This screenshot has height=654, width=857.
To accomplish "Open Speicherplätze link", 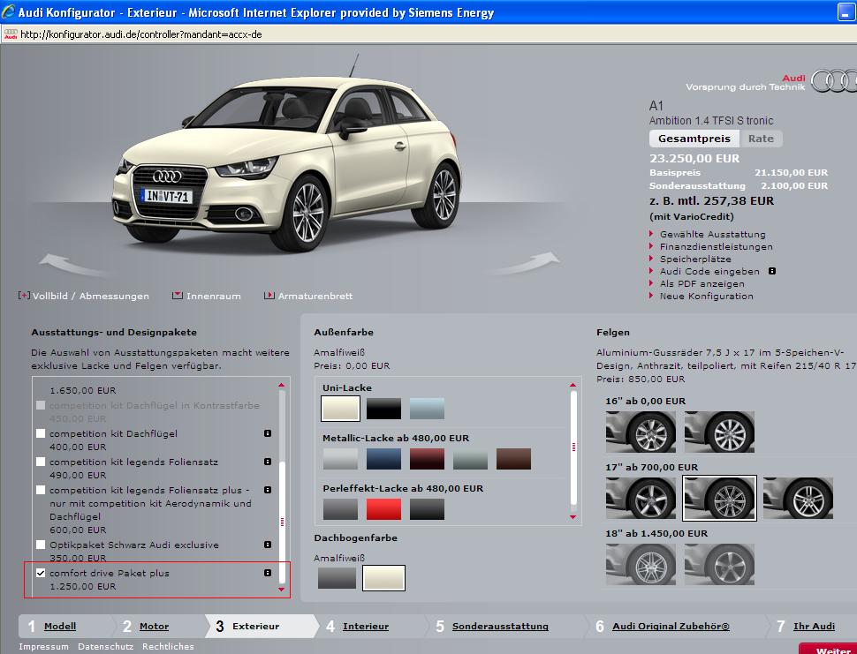I will (695, 259).
